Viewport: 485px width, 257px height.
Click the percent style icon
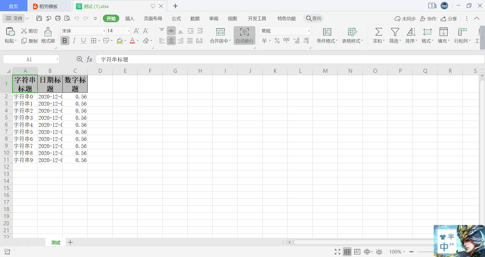coord(277,41)
